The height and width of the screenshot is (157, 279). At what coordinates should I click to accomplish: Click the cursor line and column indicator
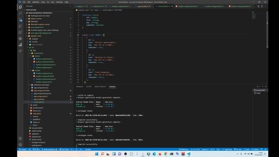point(195,149)
